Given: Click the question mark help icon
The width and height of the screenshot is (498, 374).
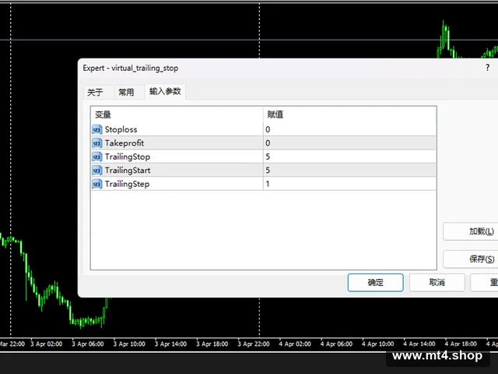Looking at the screenshot, I should (488, 68).
